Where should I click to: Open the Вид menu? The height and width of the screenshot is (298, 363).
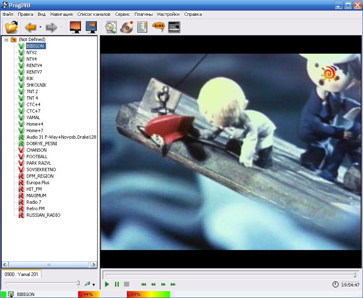tap(42, 14)
